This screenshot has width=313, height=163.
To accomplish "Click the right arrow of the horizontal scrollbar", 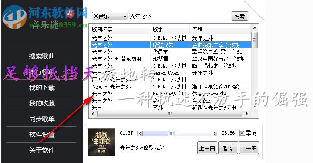I will point(247,114).
